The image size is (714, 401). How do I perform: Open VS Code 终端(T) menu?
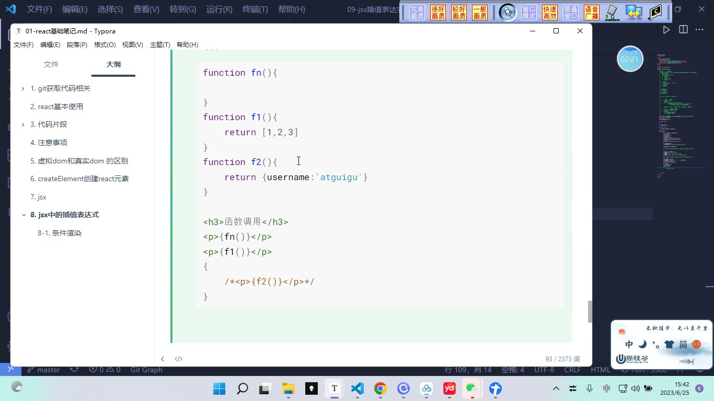(x=256, y=9)
